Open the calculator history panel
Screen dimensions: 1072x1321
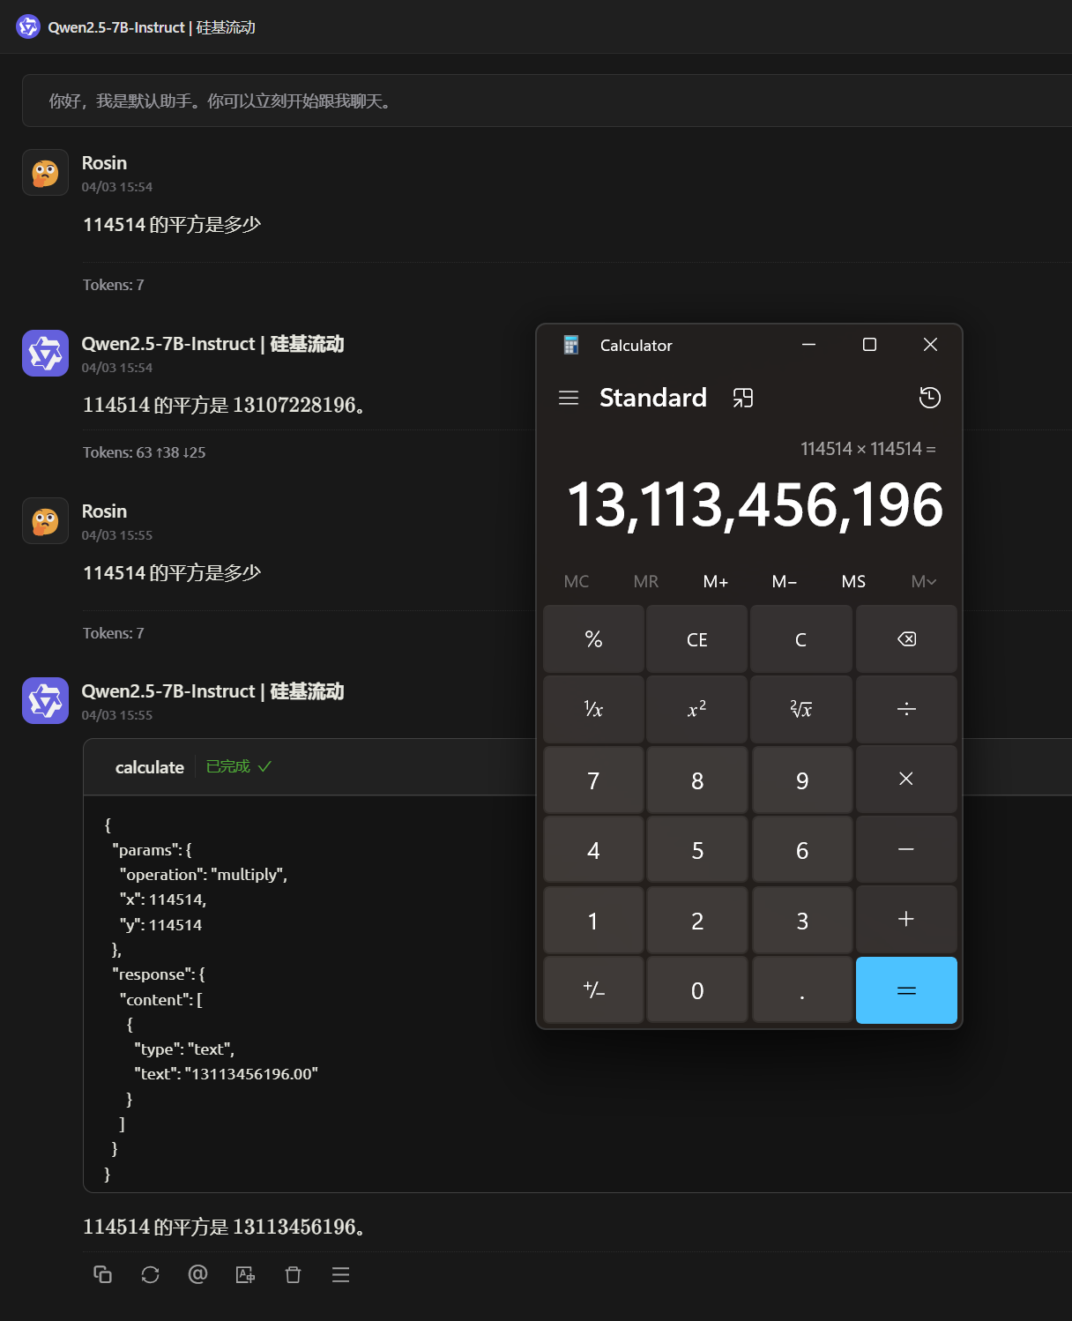click(929, 398)
